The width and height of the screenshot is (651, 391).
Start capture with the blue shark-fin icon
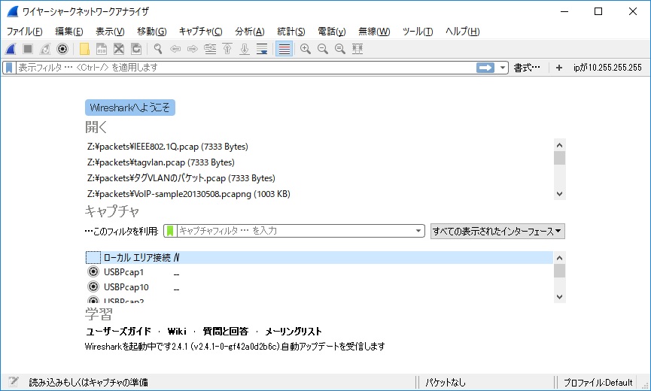(x=11, y=49)
